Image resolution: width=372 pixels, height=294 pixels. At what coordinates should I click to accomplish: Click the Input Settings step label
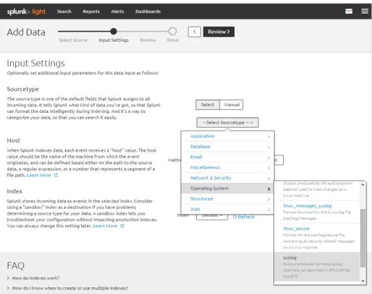(x=114, y=40)
